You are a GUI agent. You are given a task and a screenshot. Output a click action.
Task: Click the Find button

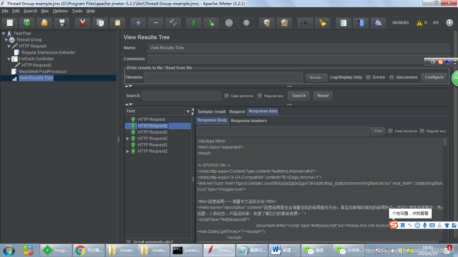(378, 131)
